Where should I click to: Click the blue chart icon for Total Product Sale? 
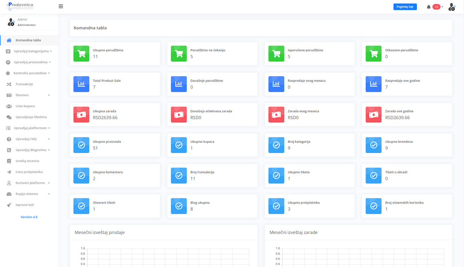point(81,84)
